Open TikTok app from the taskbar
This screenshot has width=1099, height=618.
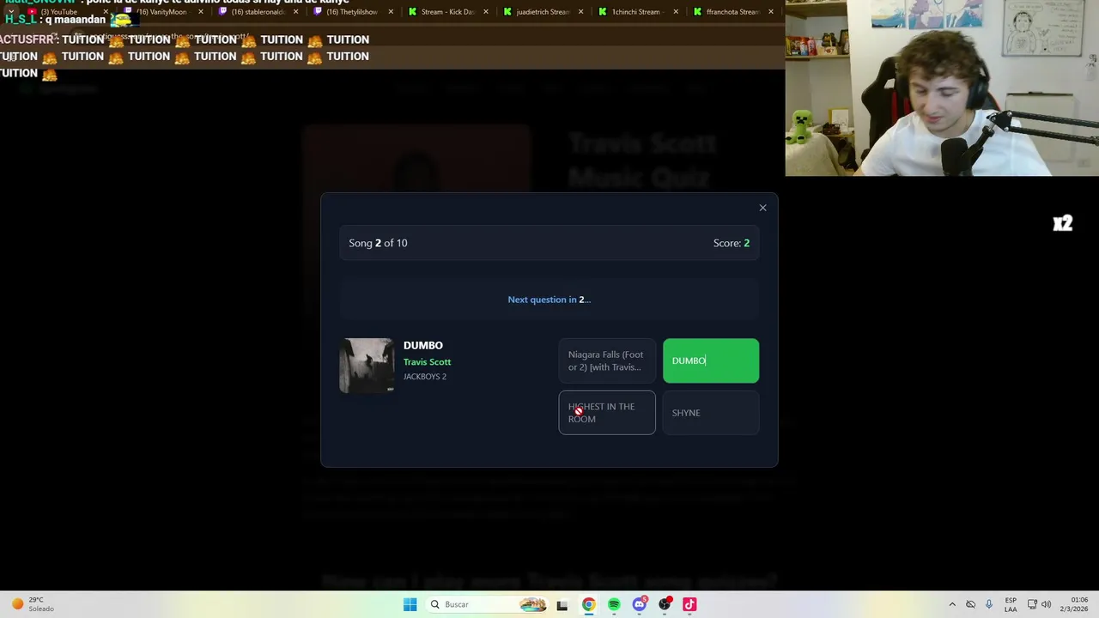coord(689,604)
